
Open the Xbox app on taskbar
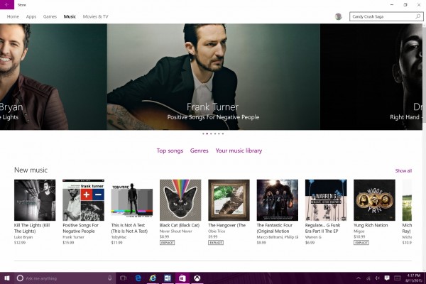tap(197, 278)
